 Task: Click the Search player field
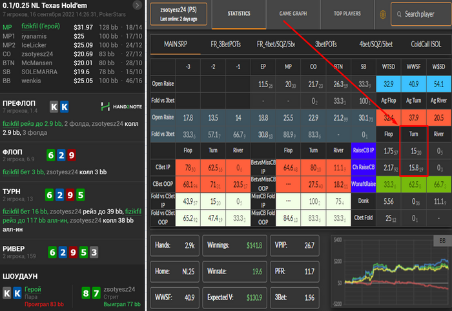[421, 14]
